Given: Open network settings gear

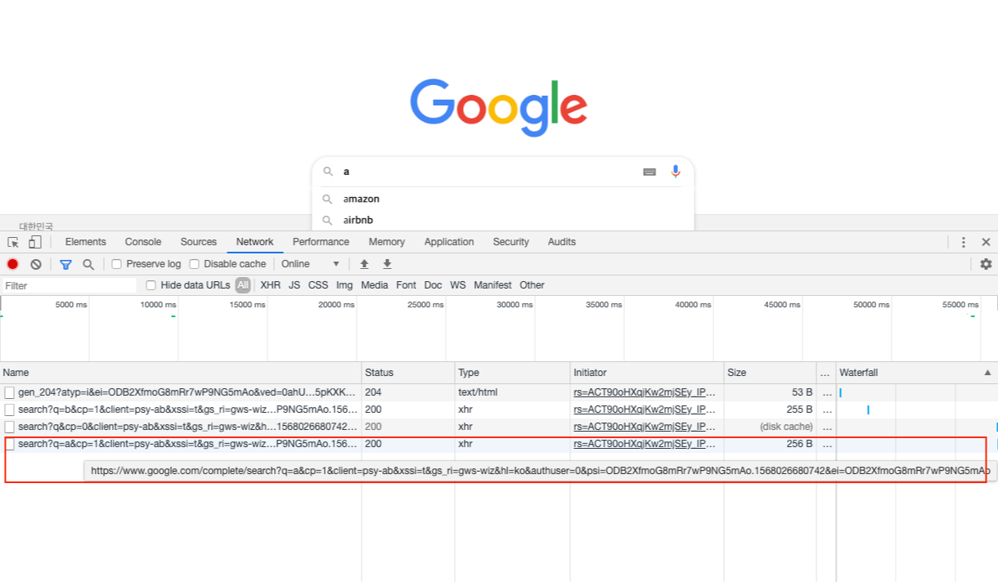Looking at the screenshot, I should coord(986,264).
